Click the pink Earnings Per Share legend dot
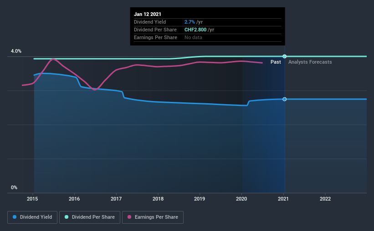 (129, 217)
